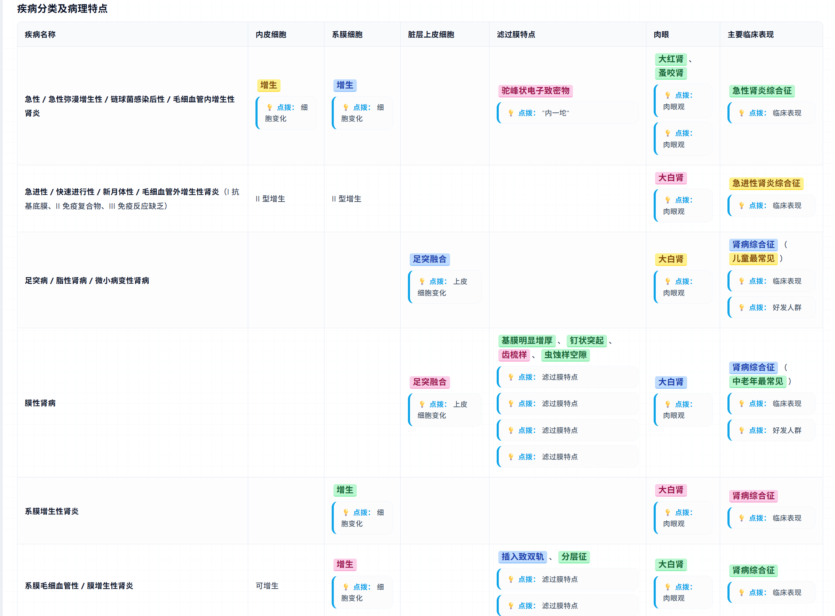Click pink 大白肾 in 系膜增生性肾炎 row
Image resolution: width=835 pixels, height=616 pixels.
tap(670, 490)
